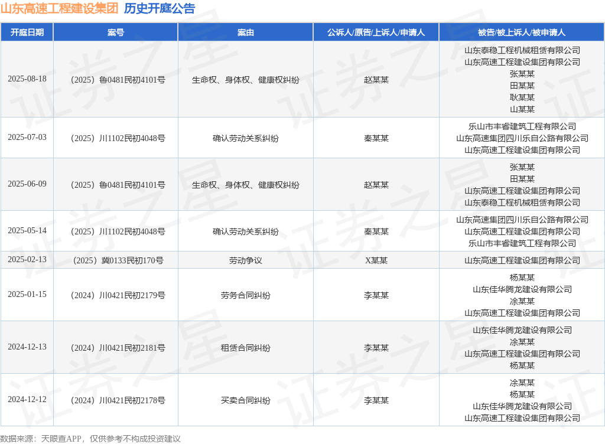Click defendant 山某某
The width and height of the screenshot is (605, 444).
tap(522, 109)
